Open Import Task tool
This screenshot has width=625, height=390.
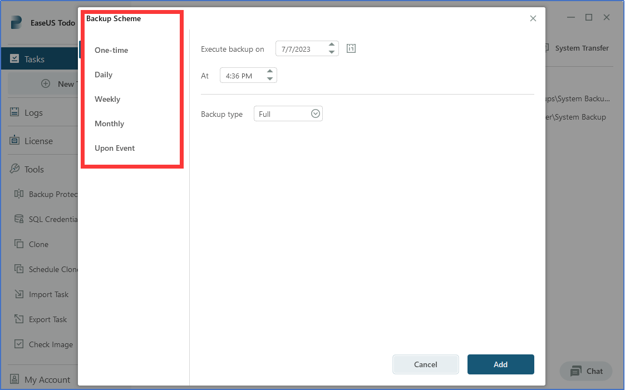(48, 294)
